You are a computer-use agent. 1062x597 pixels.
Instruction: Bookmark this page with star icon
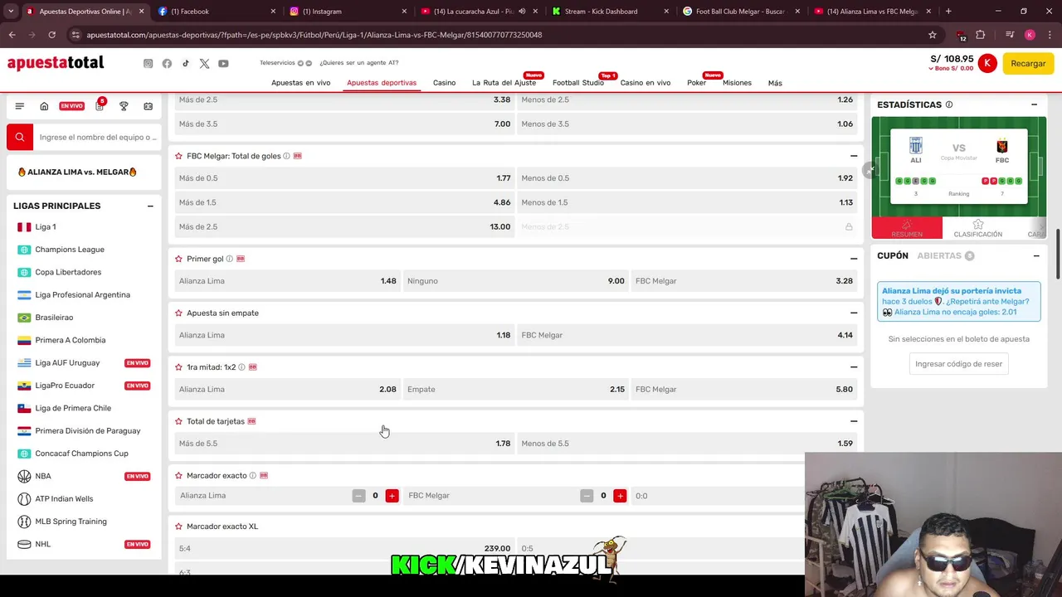pyautogui.click(x=933, y=35)
